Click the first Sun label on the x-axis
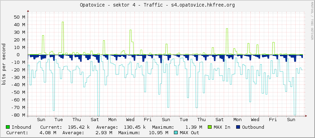 click(x=41, y=120)
